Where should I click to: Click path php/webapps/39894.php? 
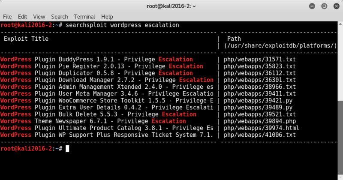[x=260, y=121]
